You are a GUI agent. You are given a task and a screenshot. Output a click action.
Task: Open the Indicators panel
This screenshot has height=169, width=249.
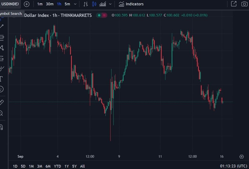(131, 4)
